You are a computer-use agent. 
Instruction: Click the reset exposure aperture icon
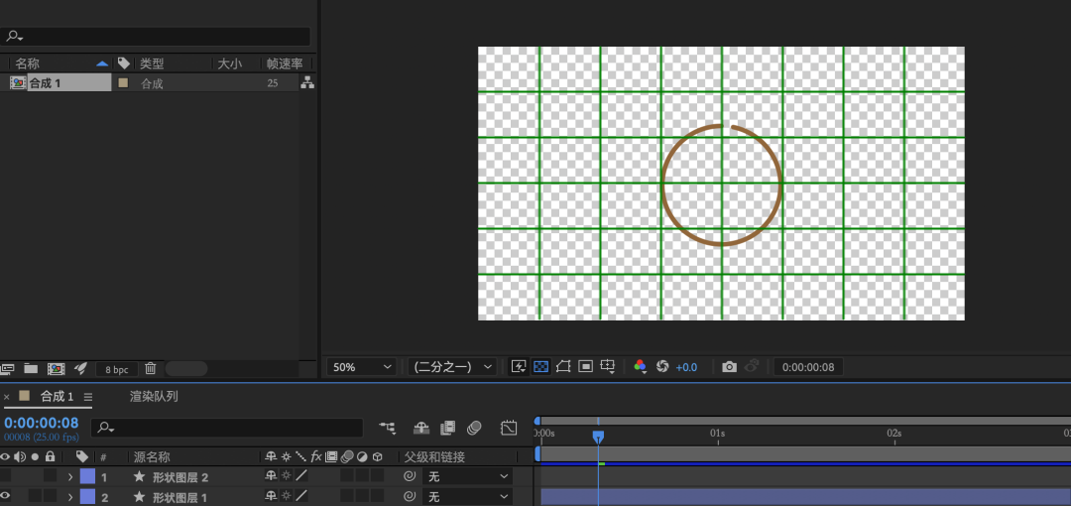(x=662, y=367)
